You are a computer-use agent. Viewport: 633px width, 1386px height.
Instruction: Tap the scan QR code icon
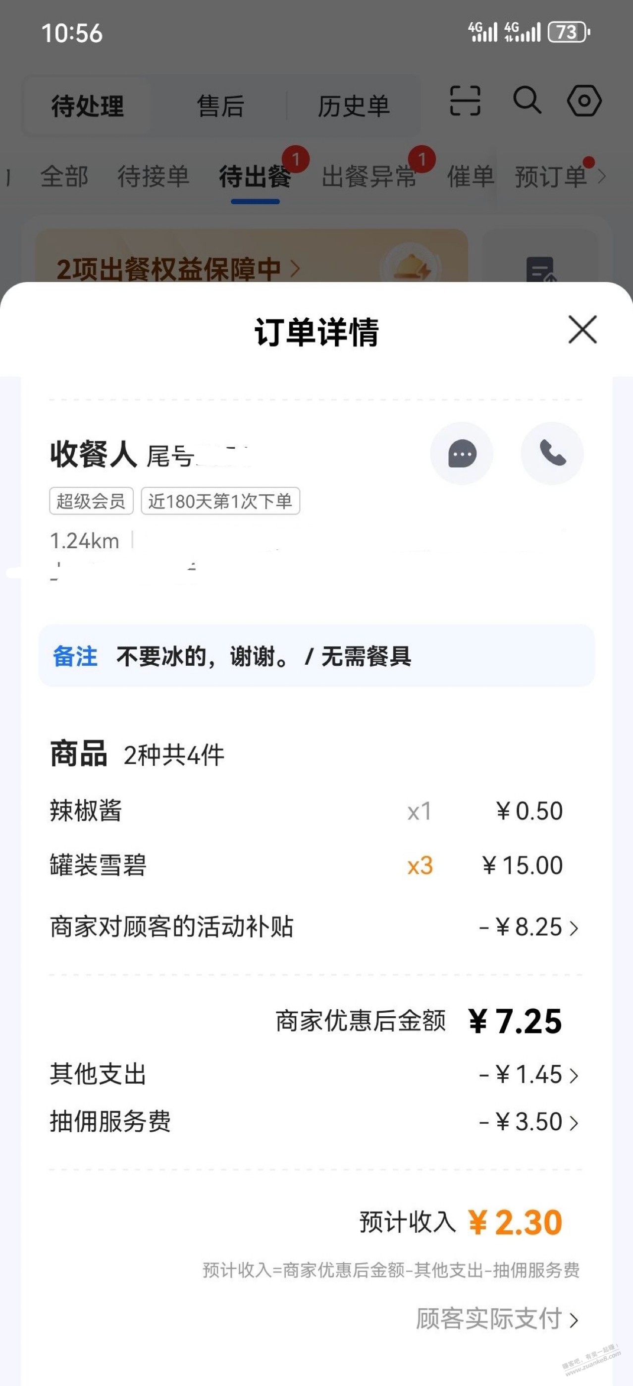[x=465, y=101]
